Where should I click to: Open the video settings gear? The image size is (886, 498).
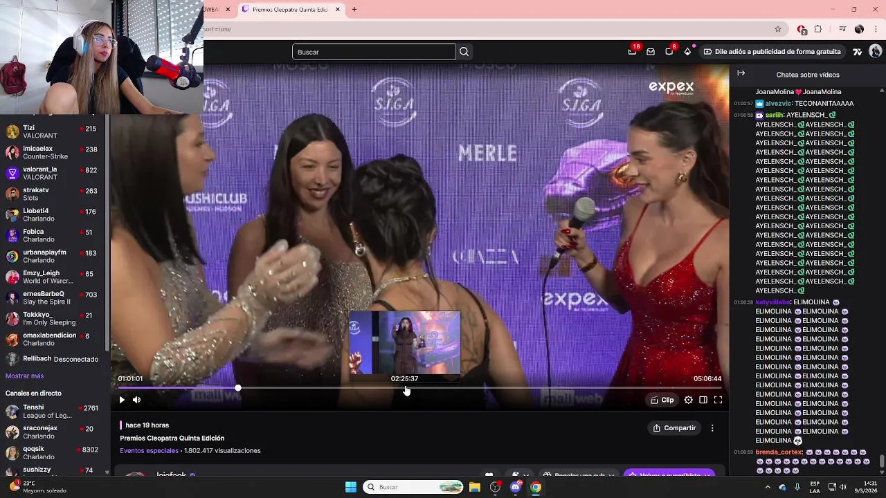(688, 400)
